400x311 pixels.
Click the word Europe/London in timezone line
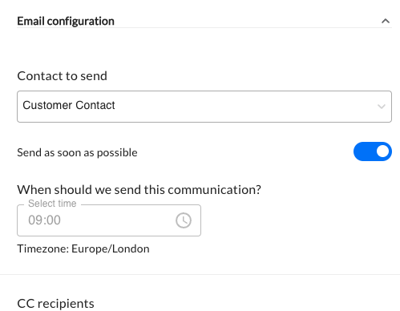point(111,248)
